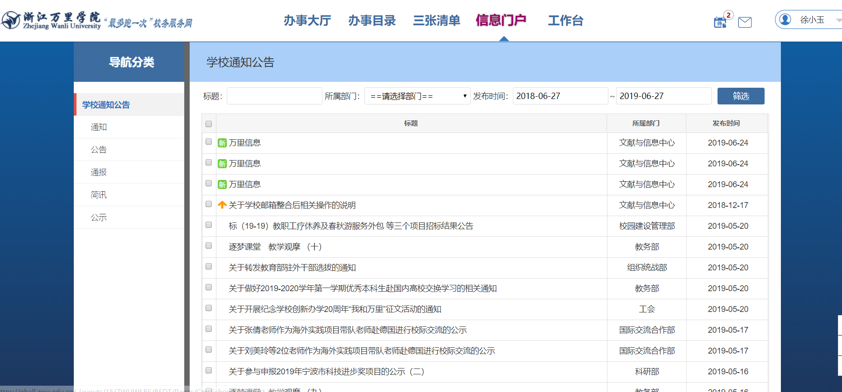Check the box for 关于转发教育部驻外干部选拔的通知

pos(209,267)
